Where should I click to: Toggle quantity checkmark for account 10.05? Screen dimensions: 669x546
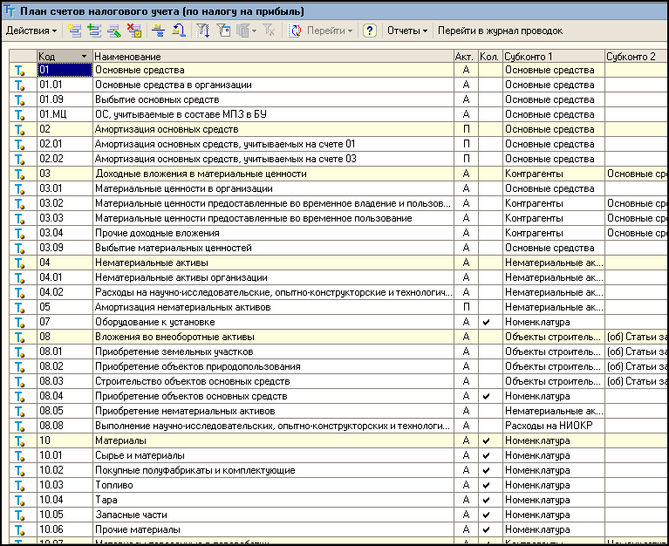pos(487,515)
